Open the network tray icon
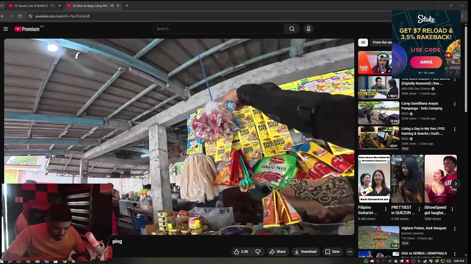471x264 pixels. pyautogui.click(x=443, y=261)
